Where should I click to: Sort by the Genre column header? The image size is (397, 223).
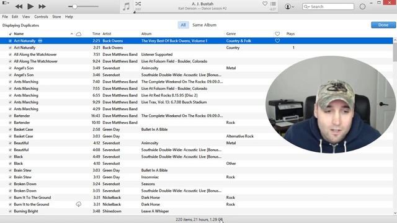point(231,34)
